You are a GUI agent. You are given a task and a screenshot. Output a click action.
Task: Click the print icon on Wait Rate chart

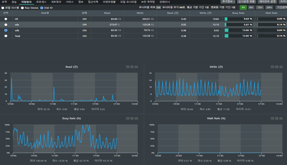click(x=281, y=118)
